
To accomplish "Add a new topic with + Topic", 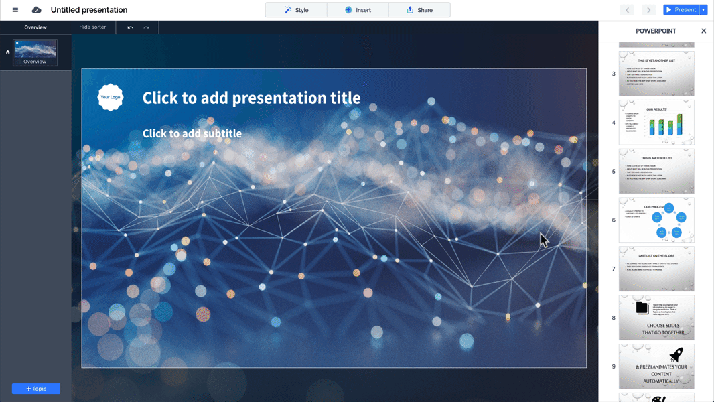I will 36,389.
